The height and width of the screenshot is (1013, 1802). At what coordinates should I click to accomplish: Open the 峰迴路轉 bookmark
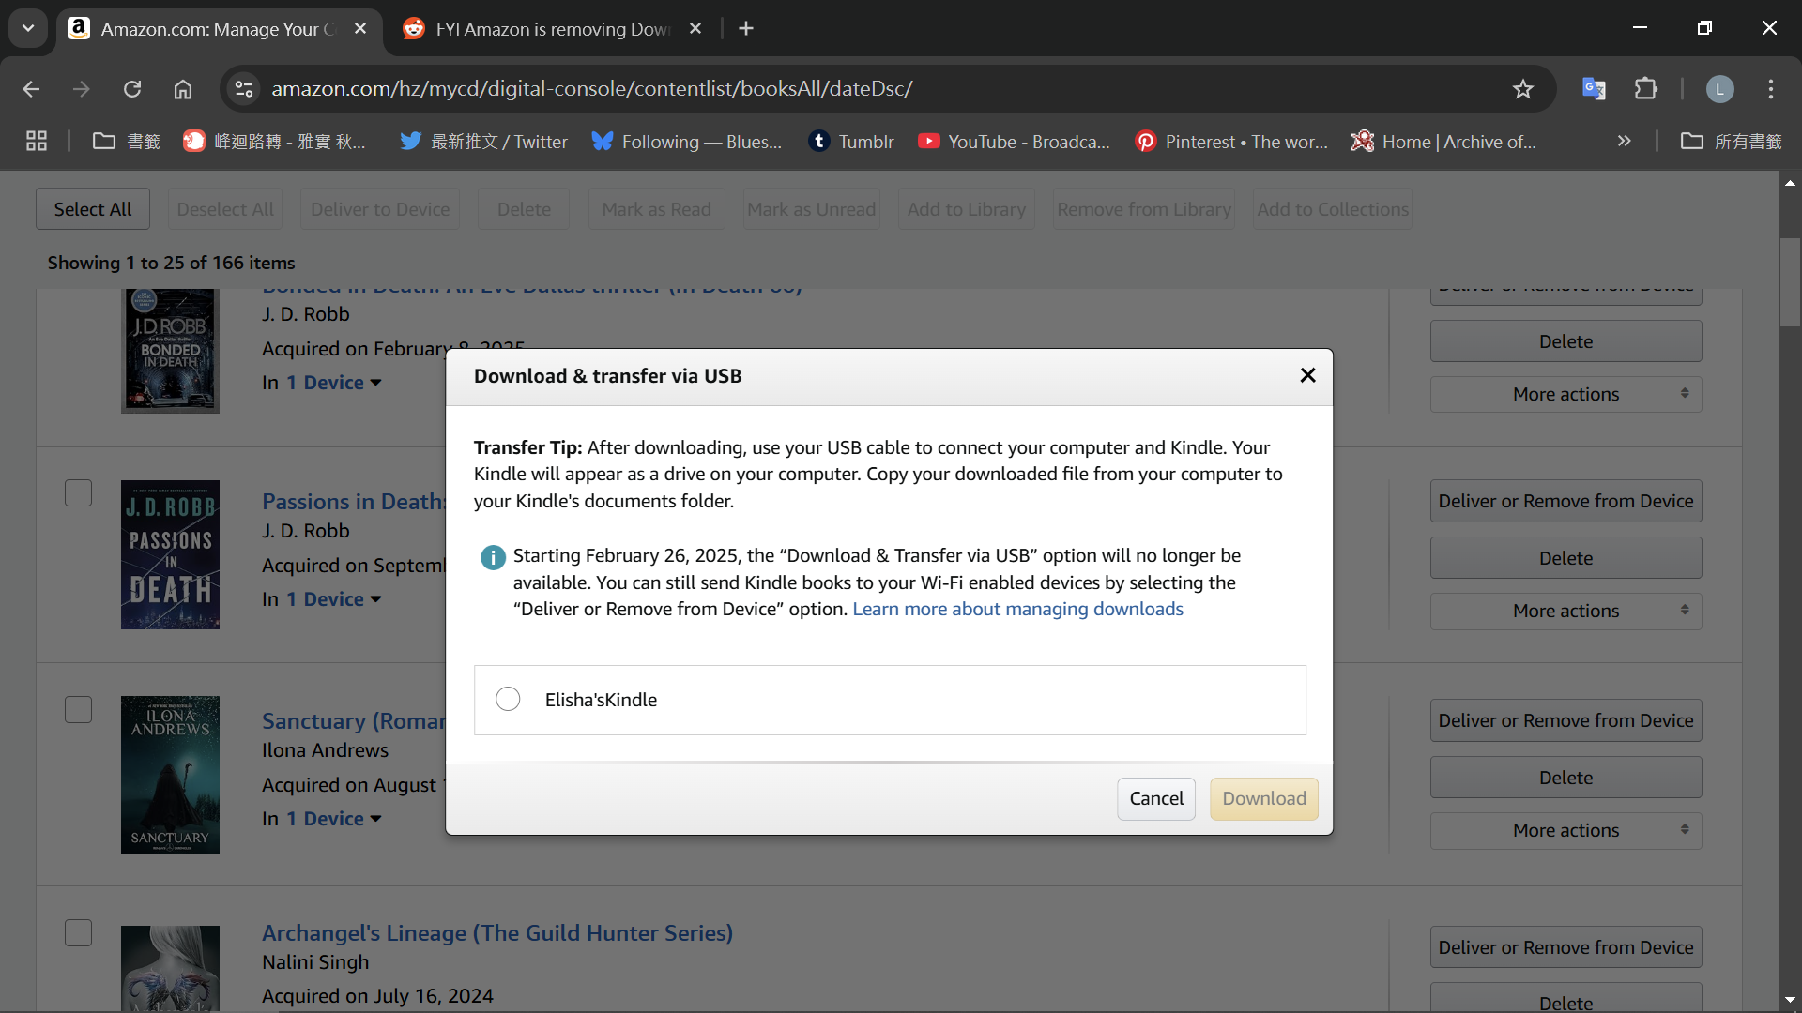274,142
